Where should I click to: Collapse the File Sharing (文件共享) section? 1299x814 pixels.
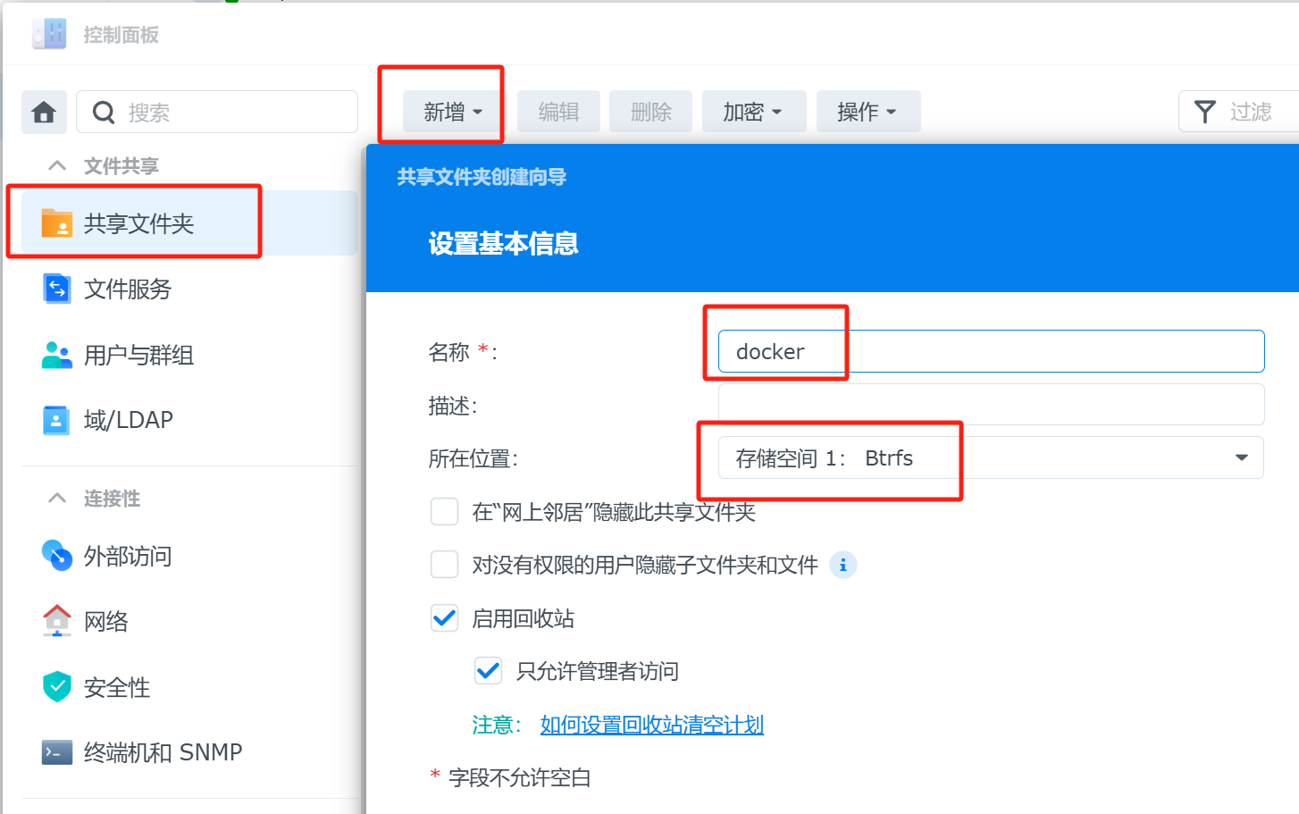click(57, 166)
